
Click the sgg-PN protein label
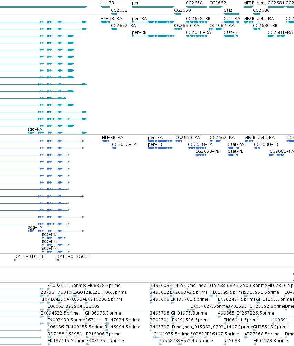(49, 248)
